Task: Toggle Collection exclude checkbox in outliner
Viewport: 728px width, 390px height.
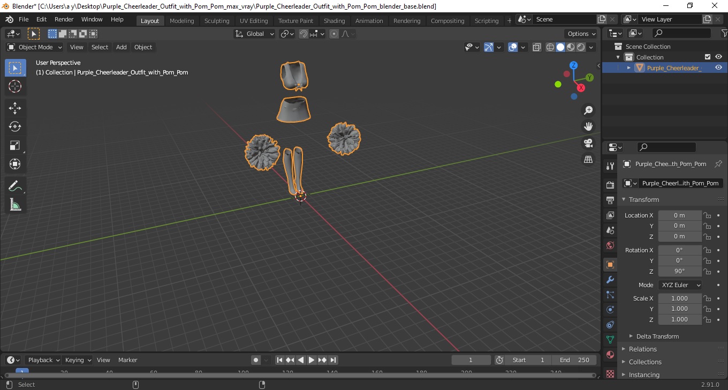Action: click(x=708, y=57)
